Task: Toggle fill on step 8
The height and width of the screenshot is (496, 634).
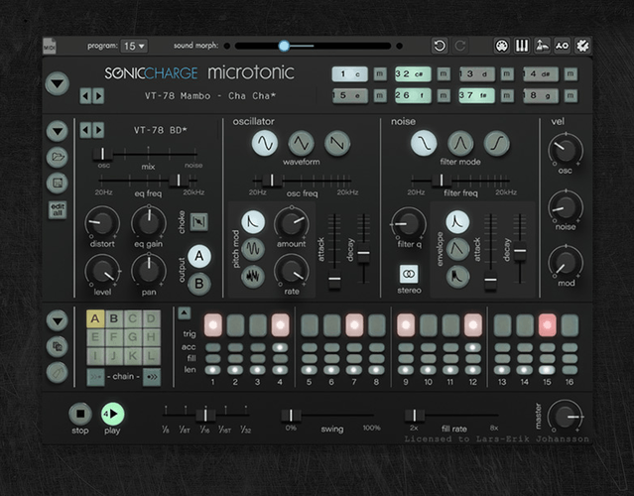Action: click(376, 358)
